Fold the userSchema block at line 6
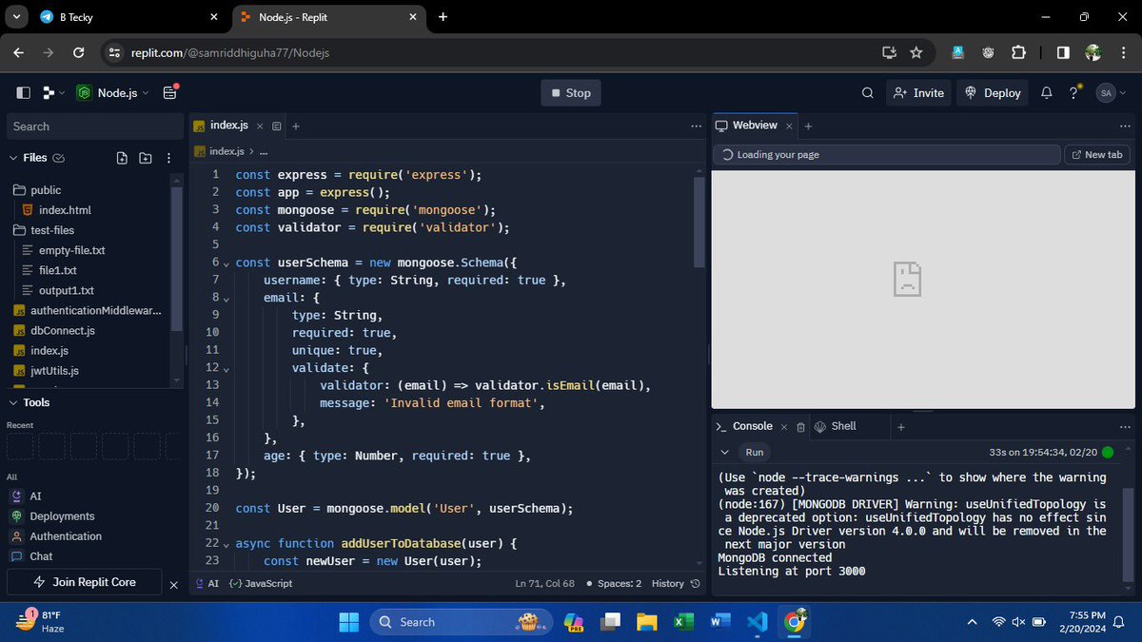1142x642 pixels. (x=226, y=263)
